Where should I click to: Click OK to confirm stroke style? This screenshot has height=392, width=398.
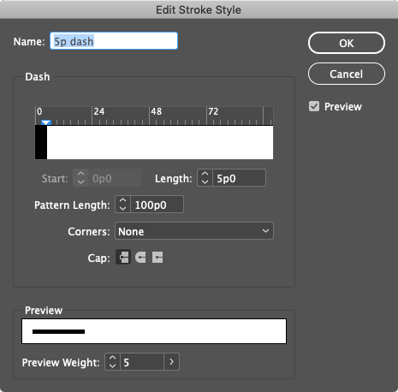(347, 43)
